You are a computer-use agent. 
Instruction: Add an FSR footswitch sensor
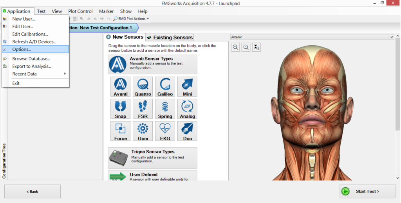(x=143, y=109)
